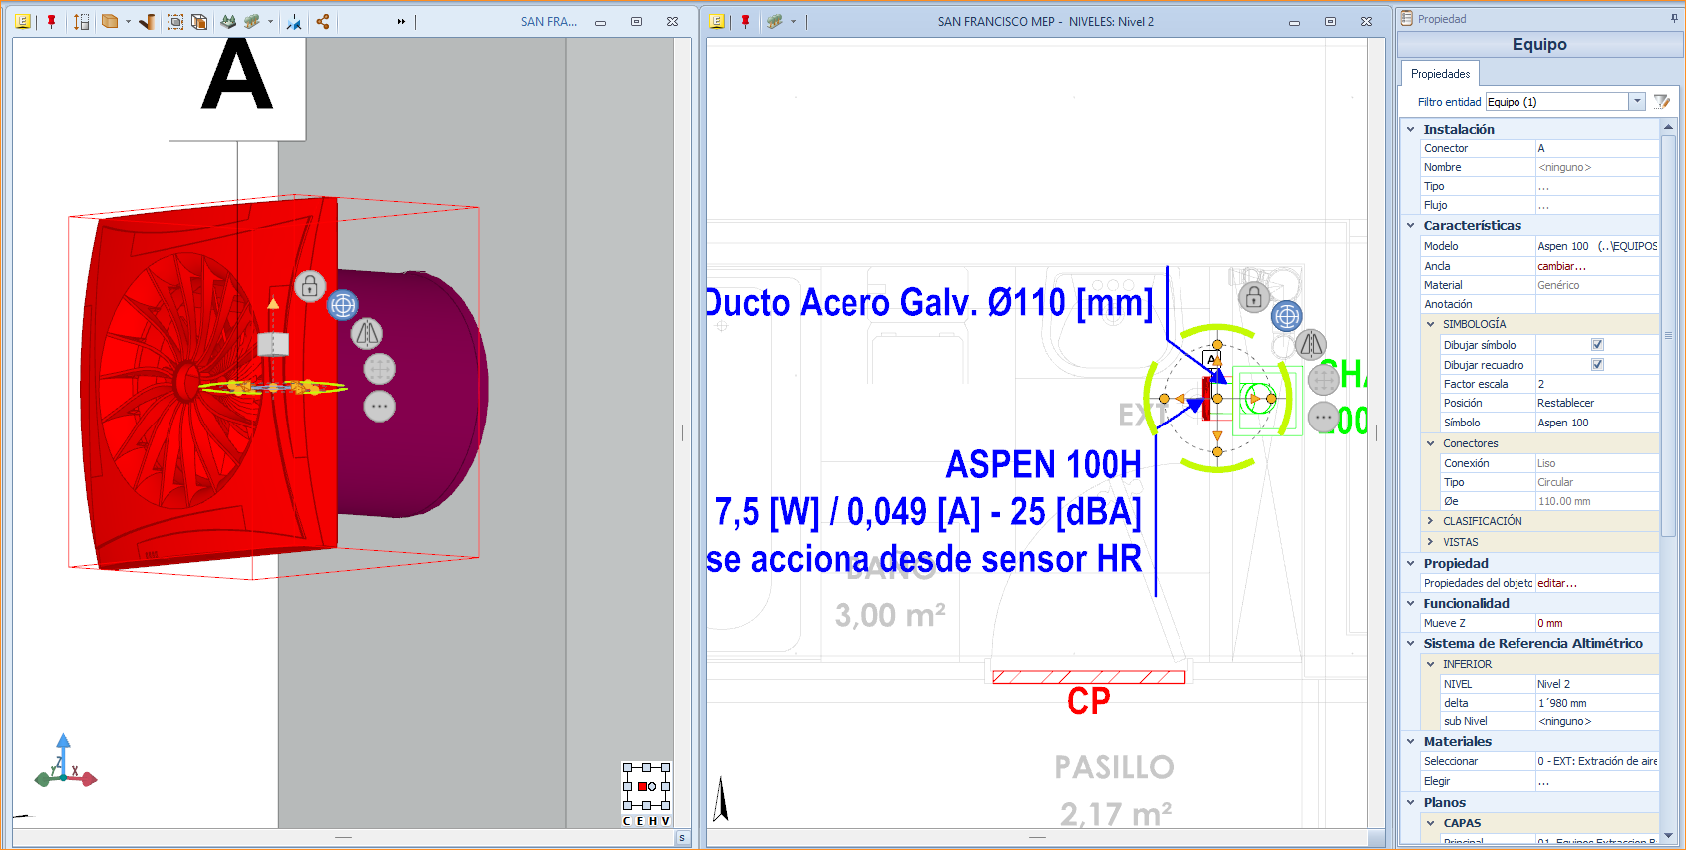Collapse the Instalación section
Screen dimensions: 1686x850
coord(1411,129)
